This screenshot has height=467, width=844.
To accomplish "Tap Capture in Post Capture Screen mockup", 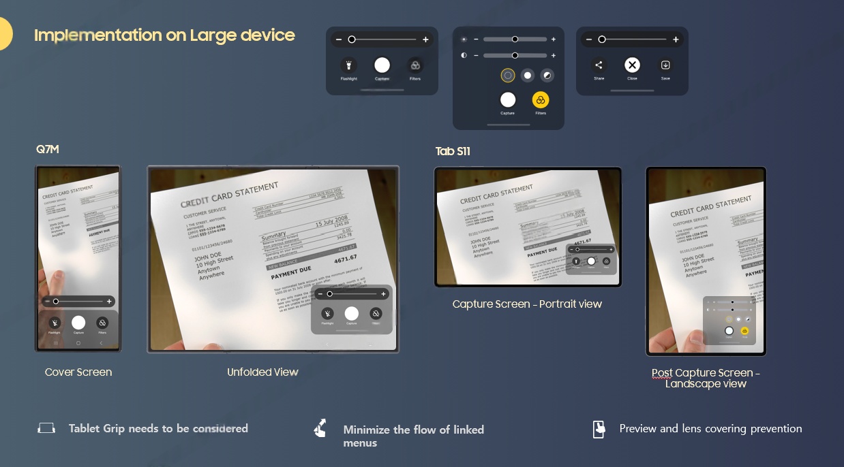I will point(729,331).
